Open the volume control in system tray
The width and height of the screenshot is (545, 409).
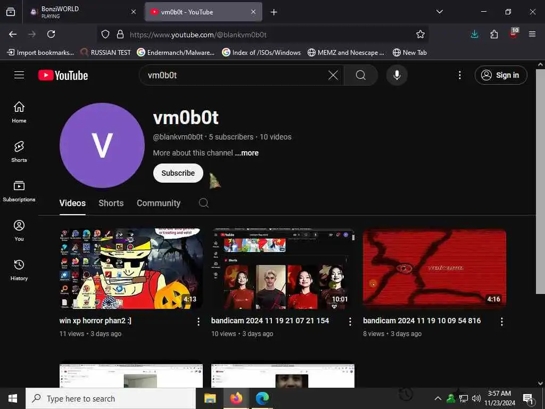(x=476, y=398)
